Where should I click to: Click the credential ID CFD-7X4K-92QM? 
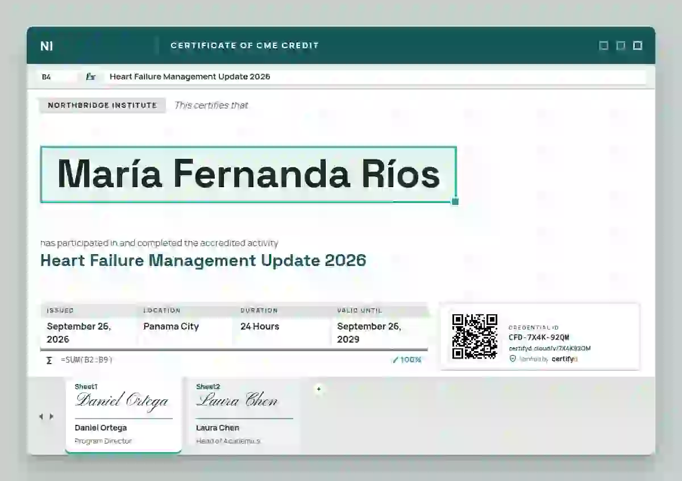point(539,337)
